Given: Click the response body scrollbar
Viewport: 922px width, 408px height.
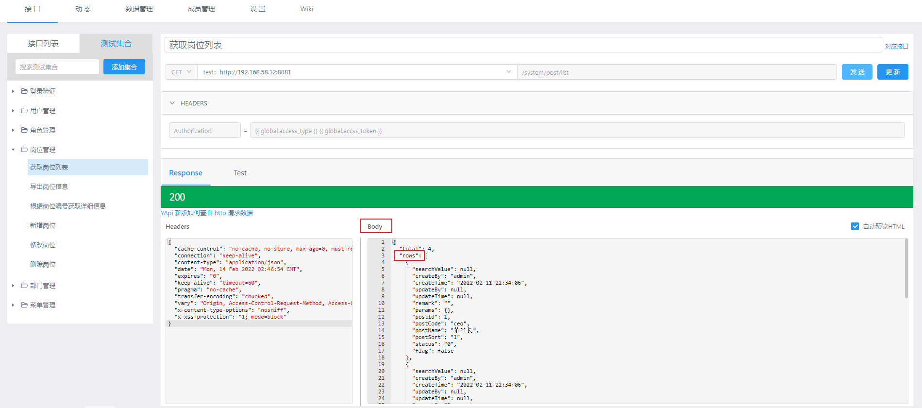Looking at the screenshot, I should tap(906, 269).
